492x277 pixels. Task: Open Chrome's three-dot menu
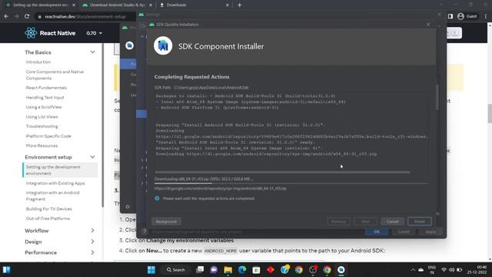click(485, 16)
